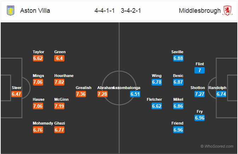Select player name Hourihane
This screenshot has width=238, height=154.
coord(64,76)
